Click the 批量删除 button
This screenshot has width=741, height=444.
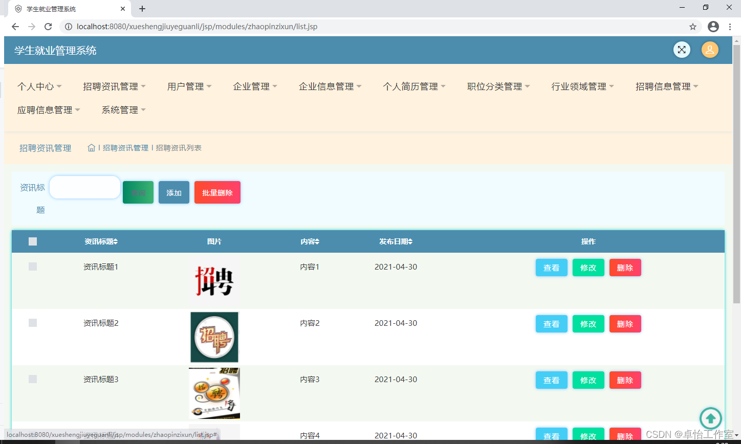coord(217,192)
